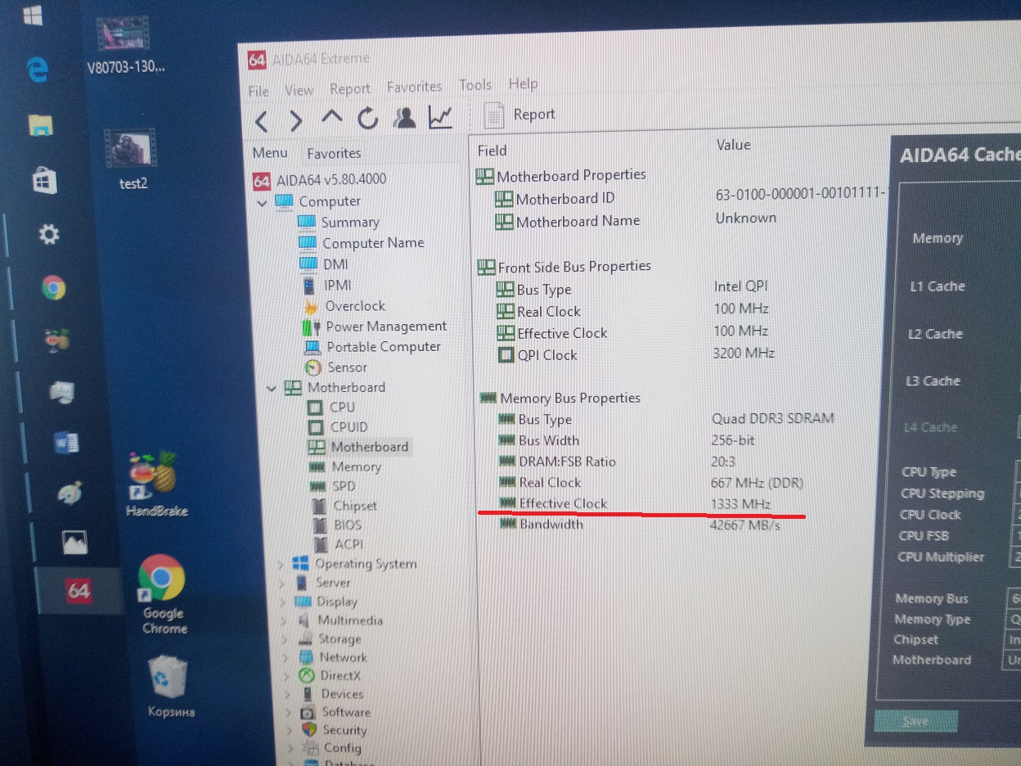Click the Back arrow in AIDA64 toolbar
The image size is (1021, 766).
coord(262,122)
